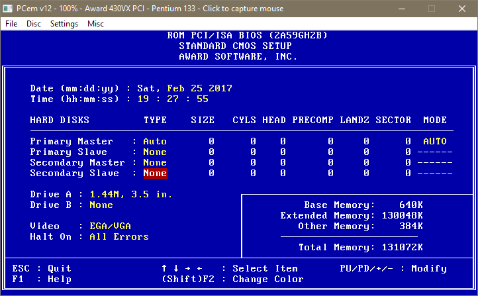Click the PU/PD/+/- Modify hint
The image size is (478, 296).
pyautogui.click(x=393, y=269)
